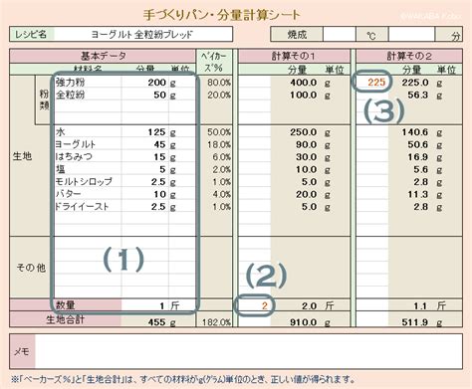Image resolution: width=472 pixels, height=389 pixels.
Task: Click the 56.3 value in 計算その2
Action: 418,95
